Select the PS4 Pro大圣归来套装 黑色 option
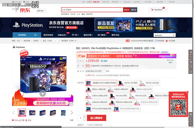This screenshot has height=128, width=194. (x=99, y=109)
